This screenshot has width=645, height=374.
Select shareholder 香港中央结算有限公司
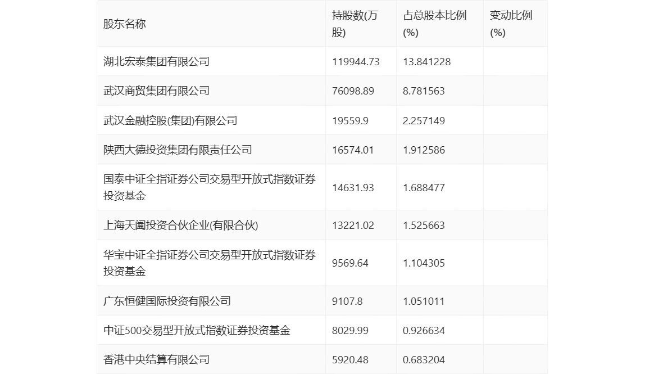coord(156,359)
